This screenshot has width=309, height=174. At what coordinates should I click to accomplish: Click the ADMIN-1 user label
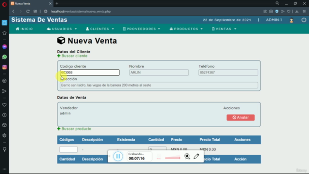pyautogui.click(x=274, y=20)
